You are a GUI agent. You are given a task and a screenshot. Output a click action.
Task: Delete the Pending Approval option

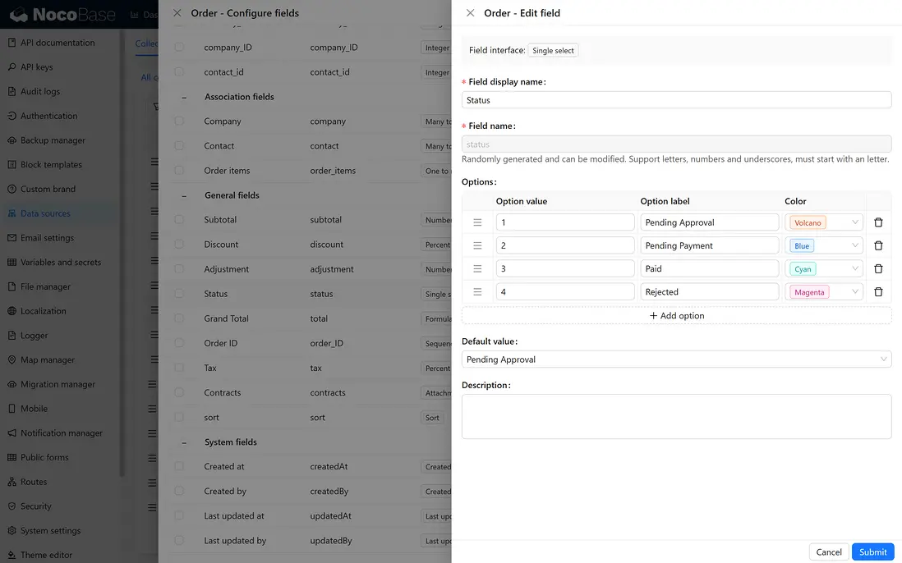click(878, 222)
